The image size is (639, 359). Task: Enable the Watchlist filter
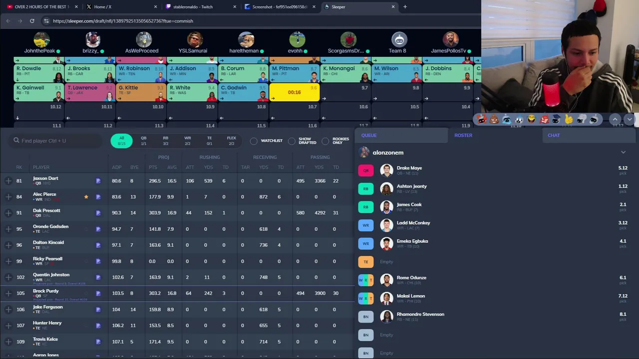coord(254,141)
